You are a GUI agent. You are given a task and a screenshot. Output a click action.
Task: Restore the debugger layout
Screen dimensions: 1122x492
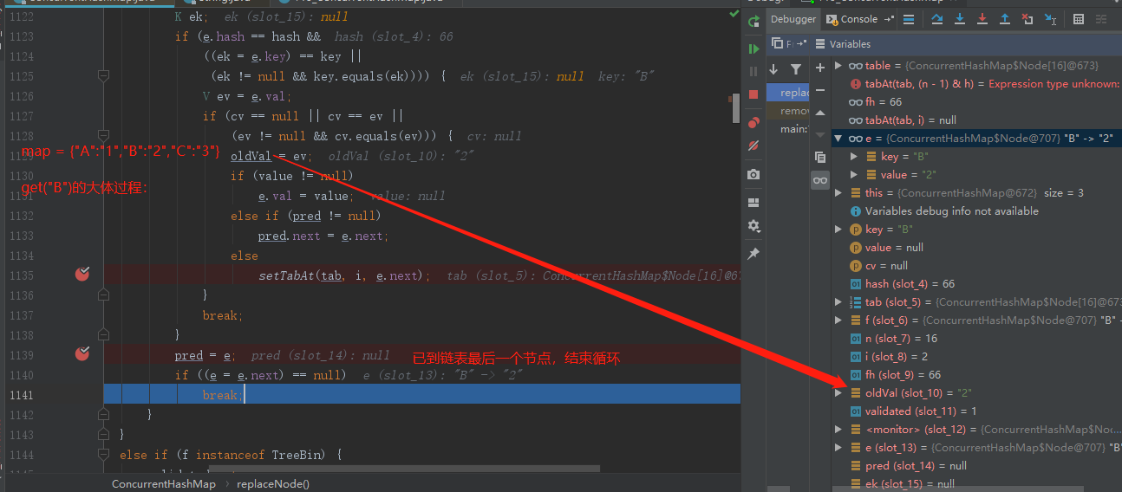pyautogui.click(x=753, y=202)
